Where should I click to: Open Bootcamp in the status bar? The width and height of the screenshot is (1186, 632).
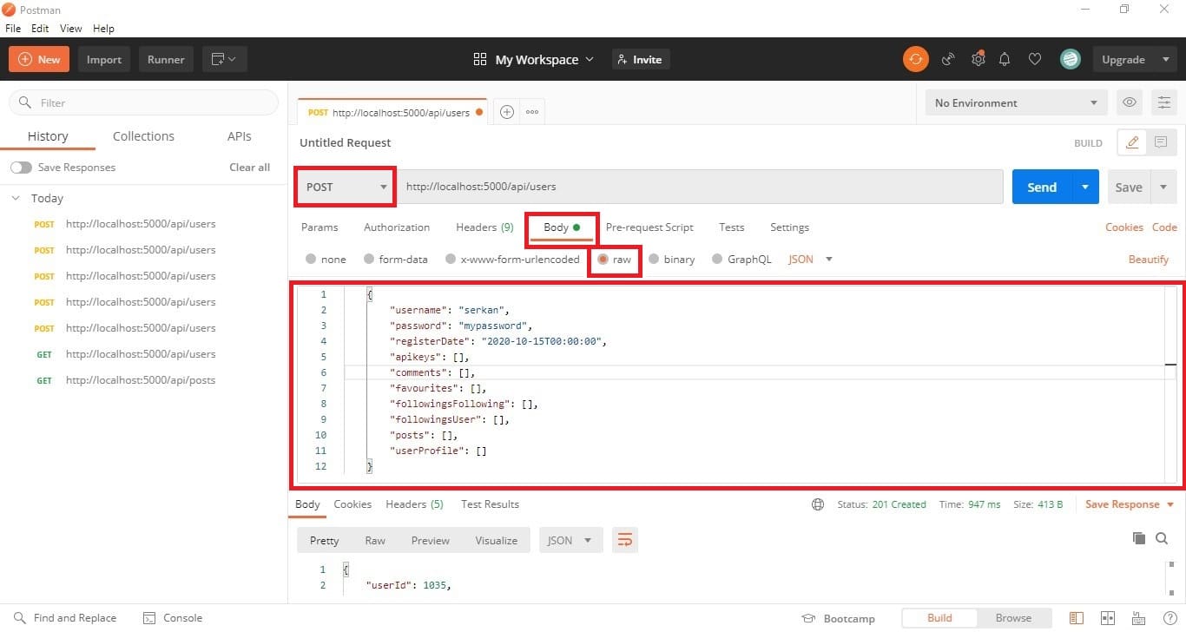click(839, 618)
